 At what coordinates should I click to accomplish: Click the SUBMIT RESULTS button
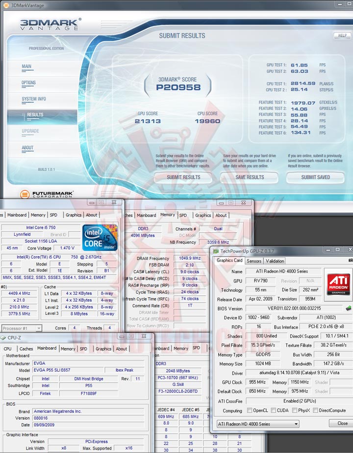[183, 177]
